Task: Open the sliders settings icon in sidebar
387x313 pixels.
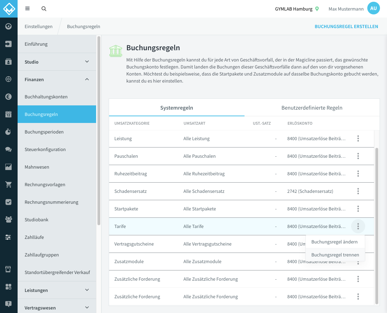Action: coord(8,237)
